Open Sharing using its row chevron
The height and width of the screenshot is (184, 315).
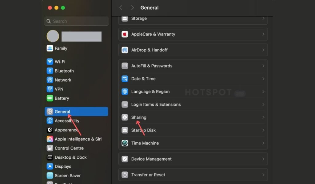264,117
